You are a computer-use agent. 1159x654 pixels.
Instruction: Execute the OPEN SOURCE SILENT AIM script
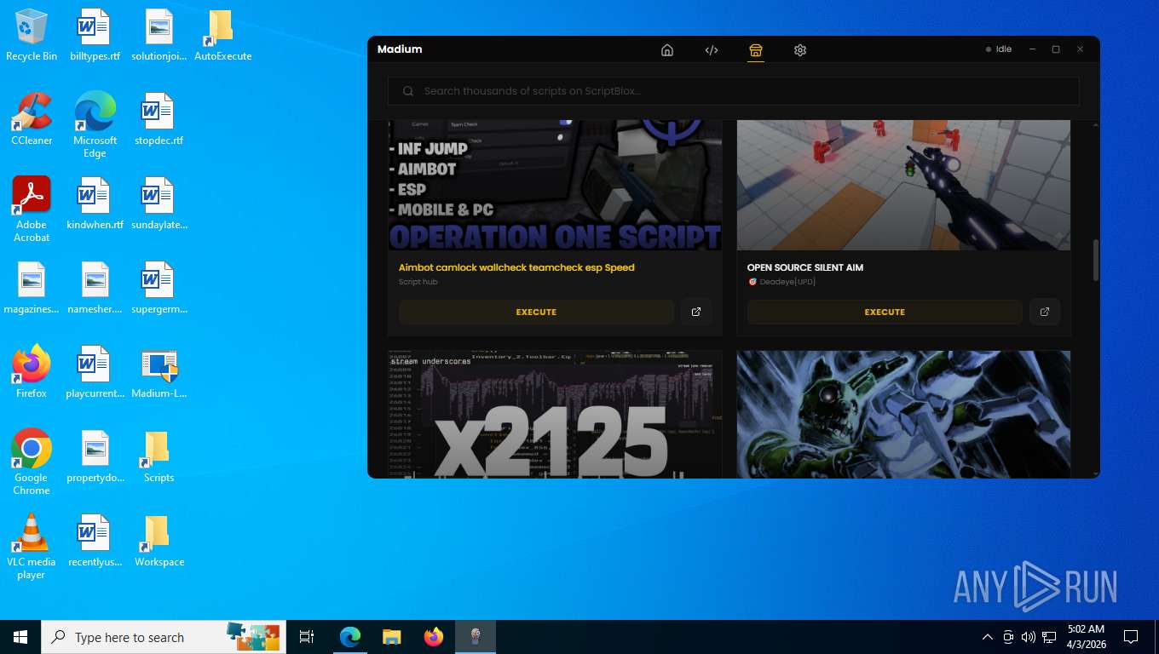[x=885, y=312]
